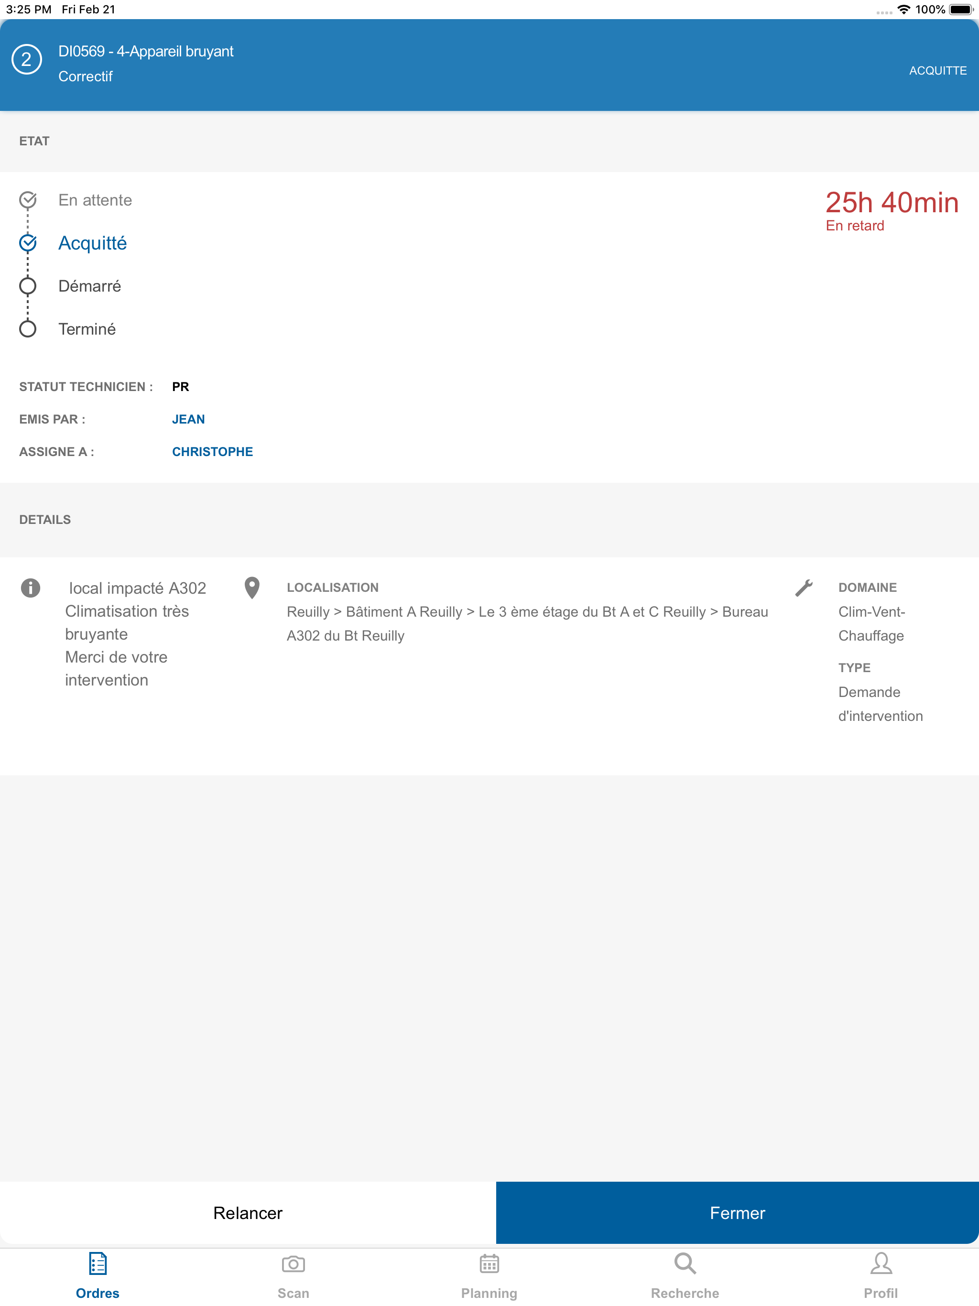Tap the Recherche magnifier icon
Screen dimensions: 979x1306
(x=685, y=1263)
